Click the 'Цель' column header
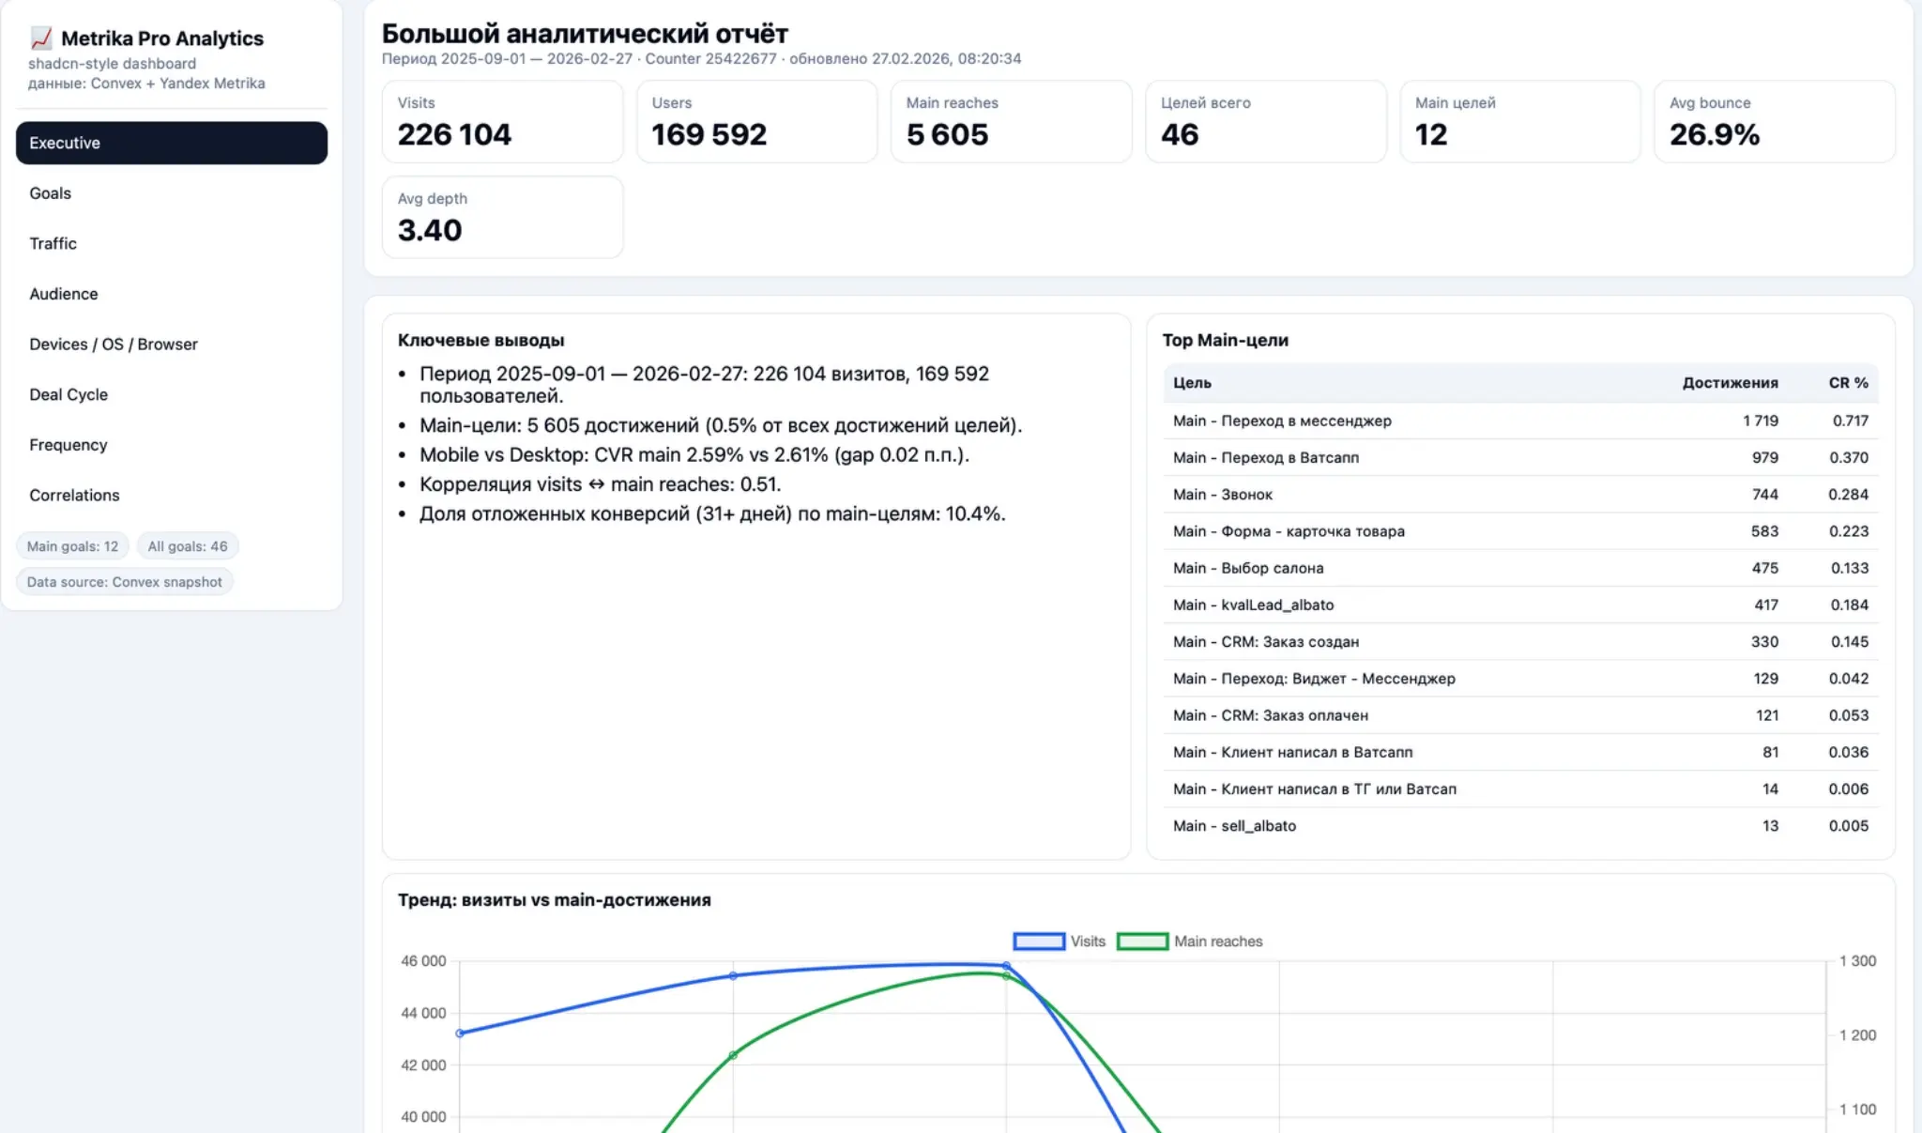This screenshot has width=1922, height=1133. point(1192,383)
